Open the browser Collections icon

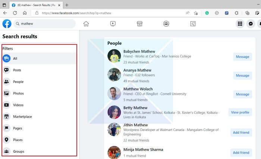pos(247,13)
